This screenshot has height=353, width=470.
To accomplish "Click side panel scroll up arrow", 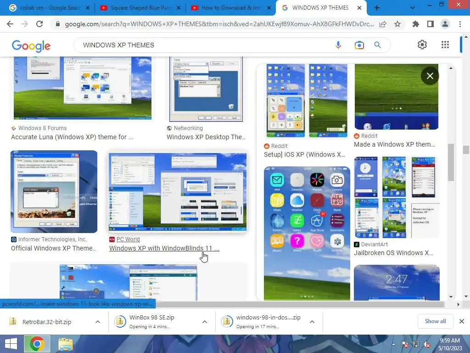I will click(451, 68).
